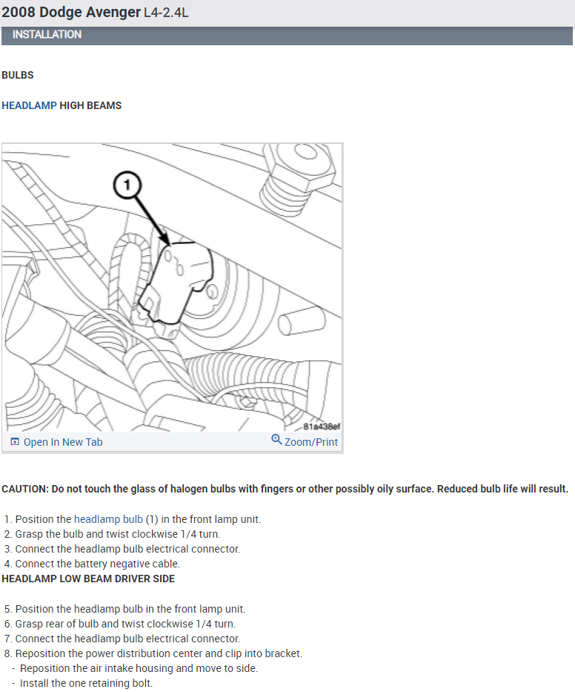Click the headlamp bulb diagram image
The height and width of the screenshot is (692, 575).
point(172,288)
